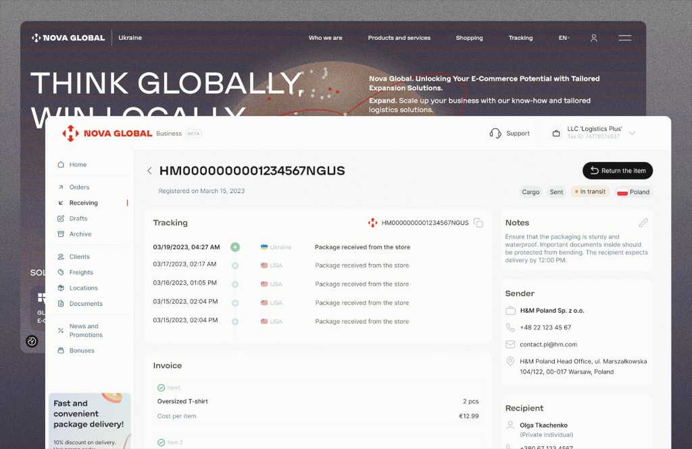
Task: Open Locations in the sidebar
Action: [83, 288]
